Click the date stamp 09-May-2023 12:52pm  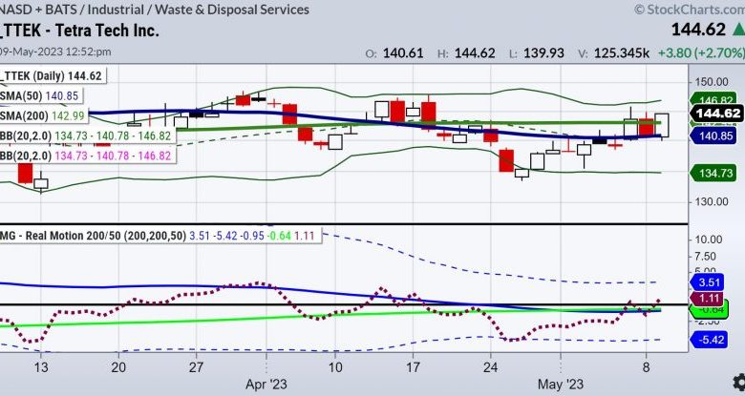55,52
